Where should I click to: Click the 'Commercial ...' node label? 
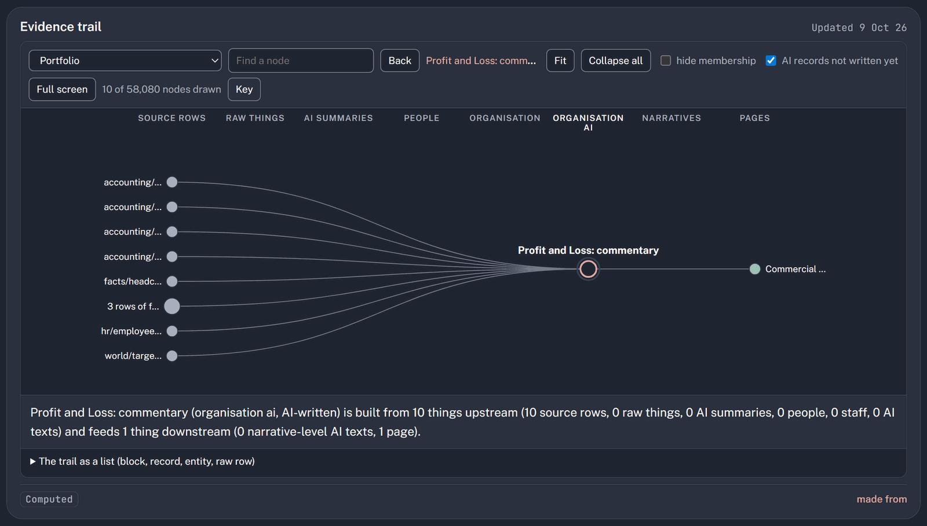click(795, 269)
